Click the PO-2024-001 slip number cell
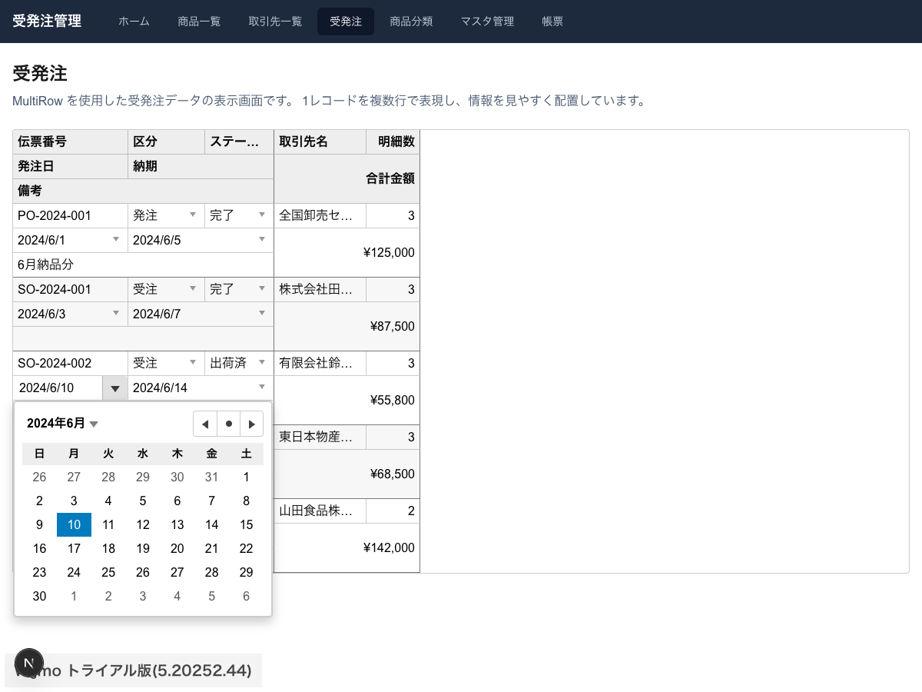The height and width of the screenshot is (692, 922). pyautogui.click(x=70, y=215)
